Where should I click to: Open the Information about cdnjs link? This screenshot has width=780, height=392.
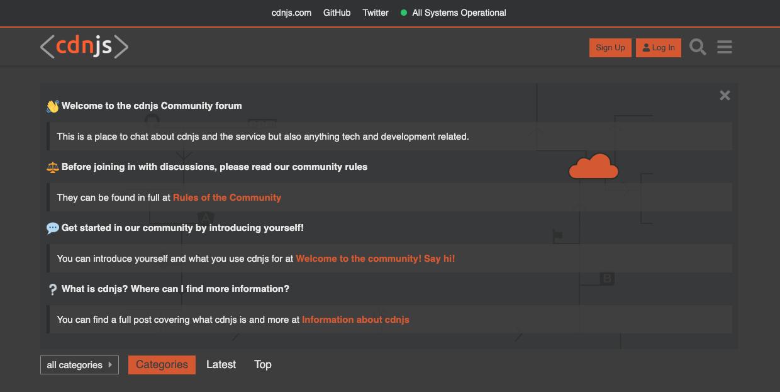[355, 320]
